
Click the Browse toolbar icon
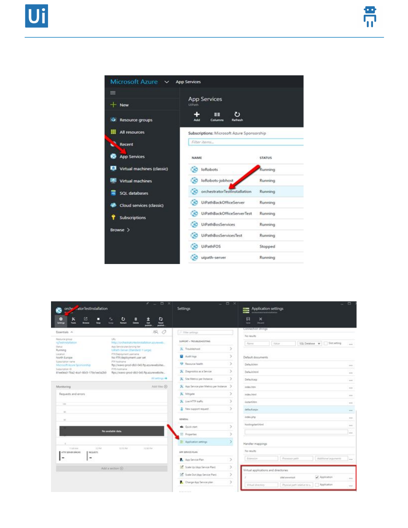pyautogui.click(x=86, y=319)
